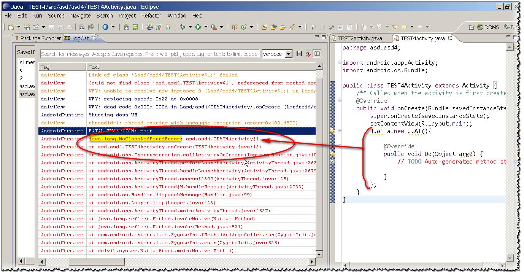Select 'at android.os.Looper.loop(Looper.java:123)' row
The image size is (524, 275).
click(x=177, y=203)
